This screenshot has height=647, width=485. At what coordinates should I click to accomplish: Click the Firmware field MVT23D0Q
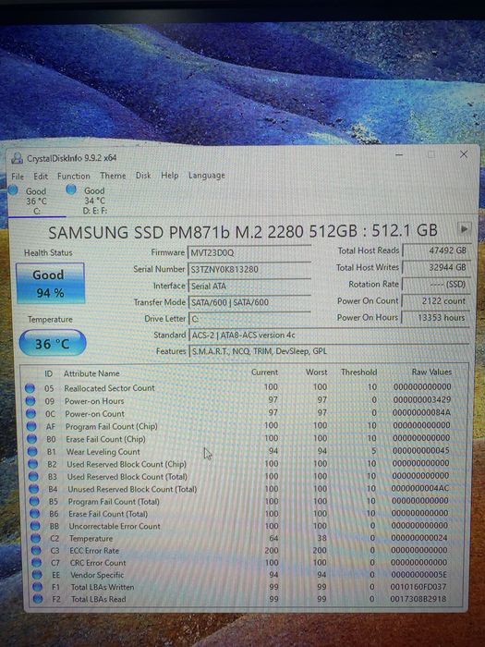point(249,252)
